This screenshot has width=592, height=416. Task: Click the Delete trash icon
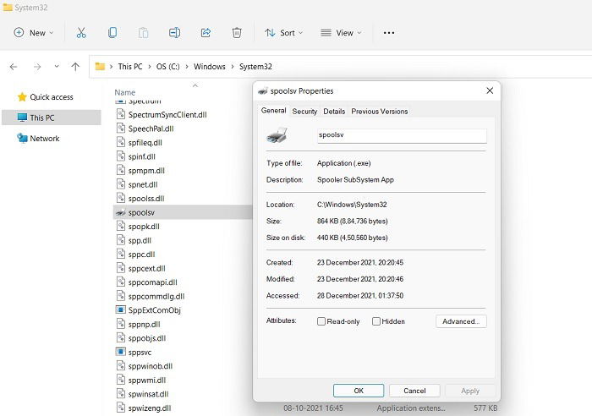[x=237, y=33]
